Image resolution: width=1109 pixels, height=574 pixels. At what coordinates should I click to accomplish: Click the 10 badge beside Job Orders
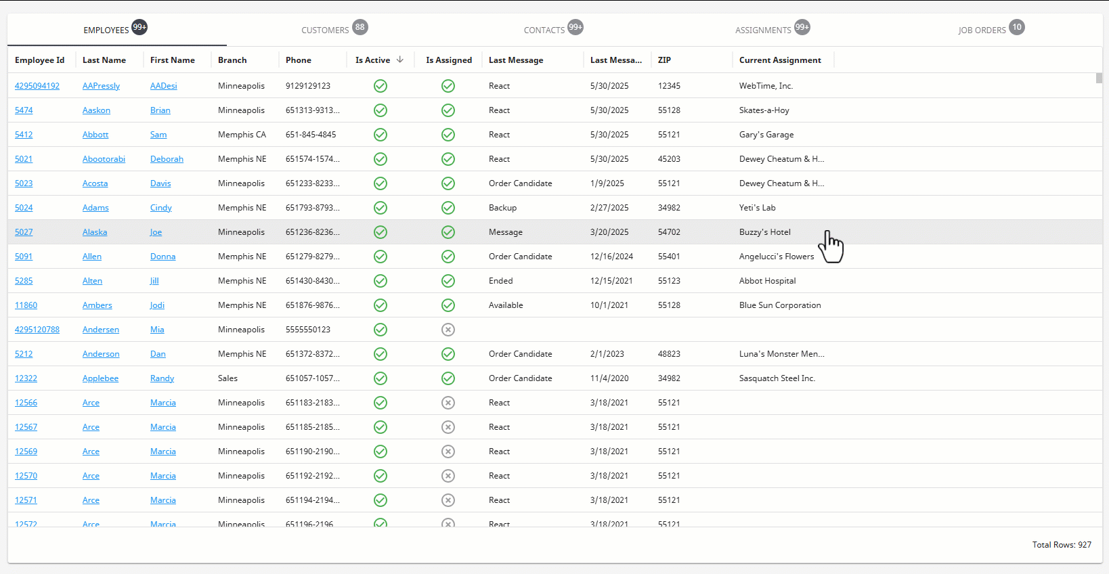pos(1017,27)
